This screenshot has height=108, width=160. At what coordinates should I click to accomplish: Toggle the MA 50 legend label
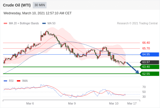(x=52, y=23)
